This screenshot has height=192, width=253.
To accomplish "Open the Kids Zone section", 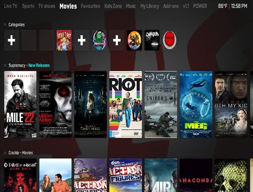I will click(113, 6).
